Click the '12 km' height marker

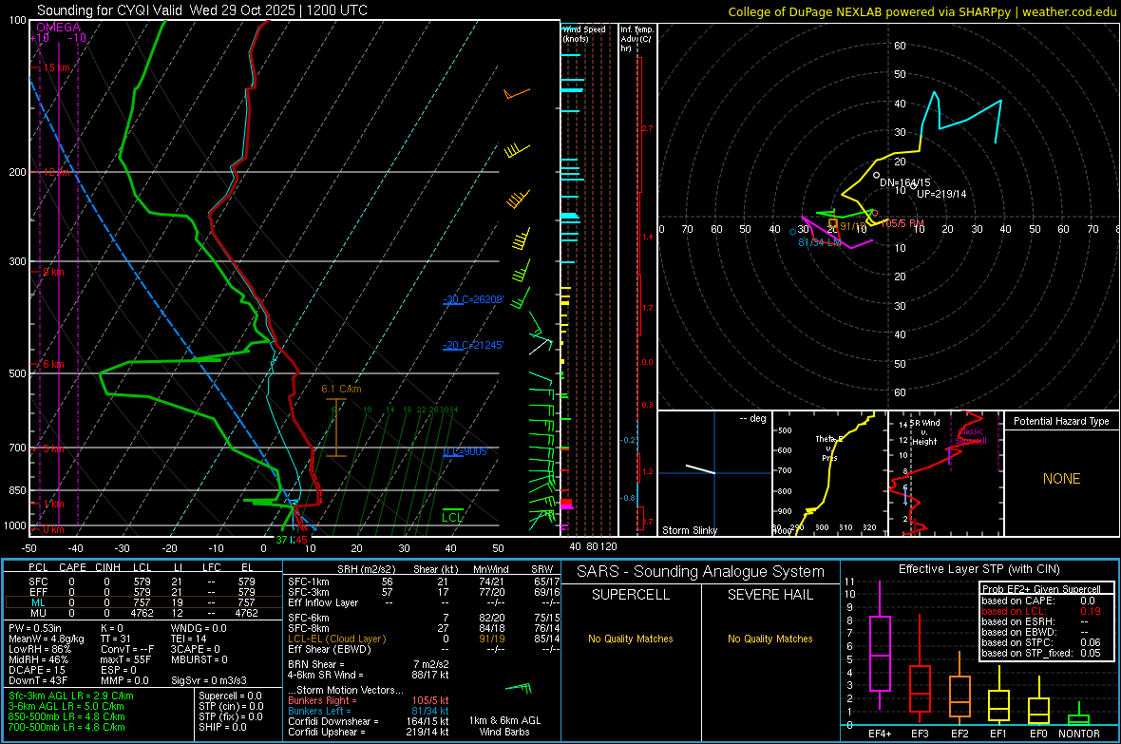point(56,172)
